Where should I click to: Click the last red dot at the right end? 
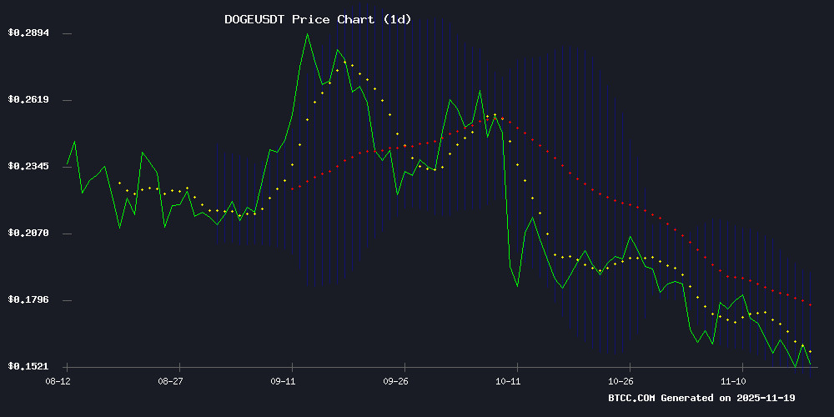(810, 304)
